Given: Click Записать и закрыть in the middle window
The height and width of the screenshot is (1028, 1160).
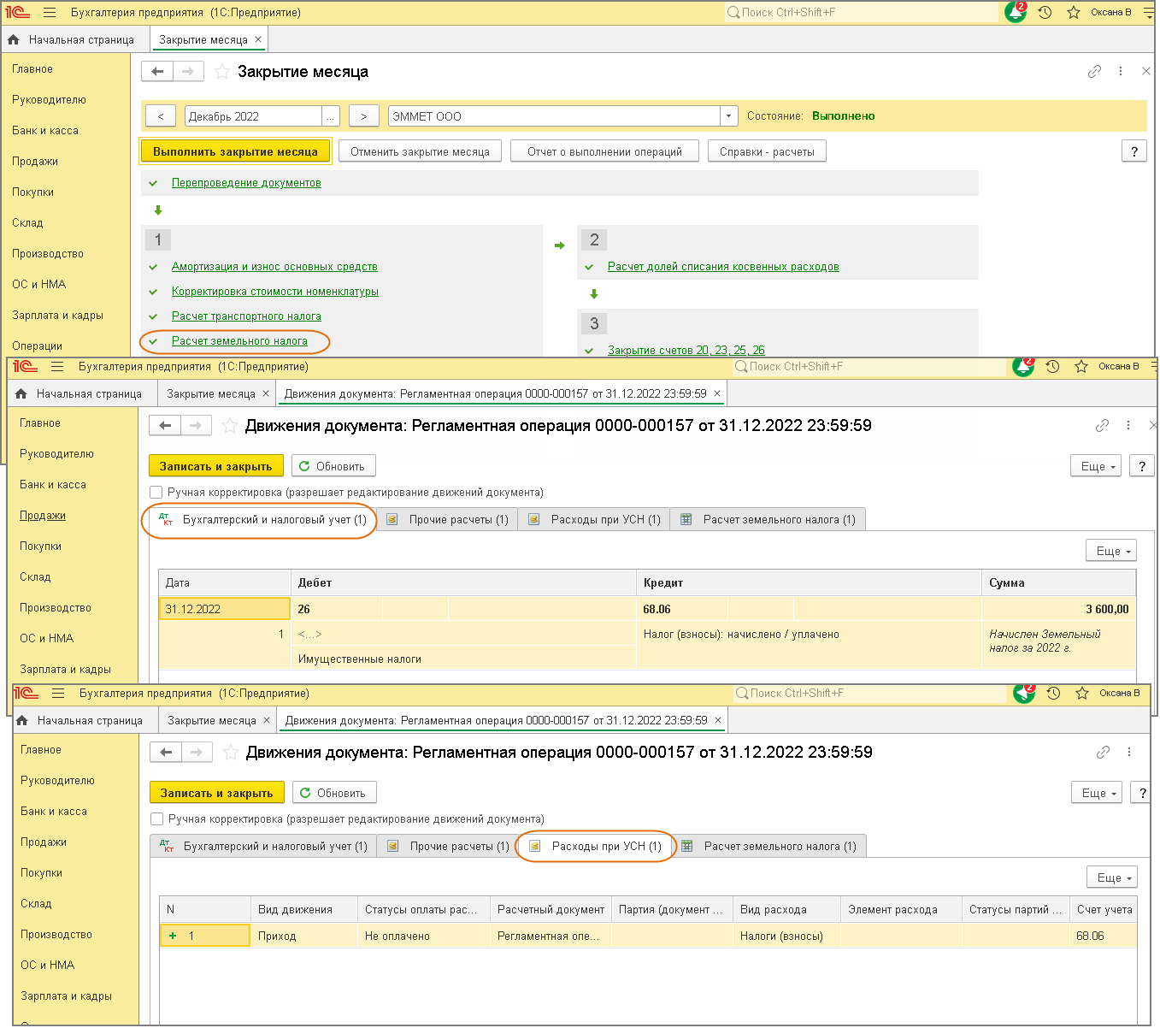Looking at the screenshot, I should click(x=215, y=466).
